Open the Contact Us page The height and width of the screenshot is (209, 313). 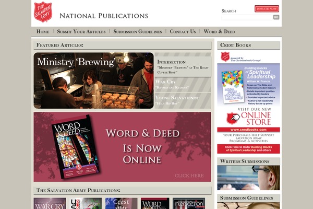click(183, 31)
